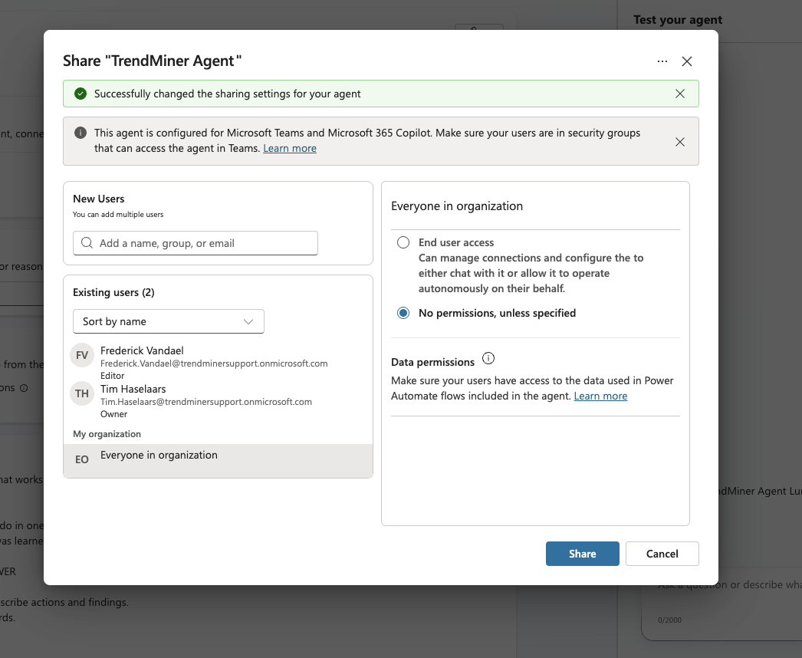Image resolution: width=802 pixels, height=658 pixels.
Task: Click the TH avatar icon
Action: tap(82, 393)
